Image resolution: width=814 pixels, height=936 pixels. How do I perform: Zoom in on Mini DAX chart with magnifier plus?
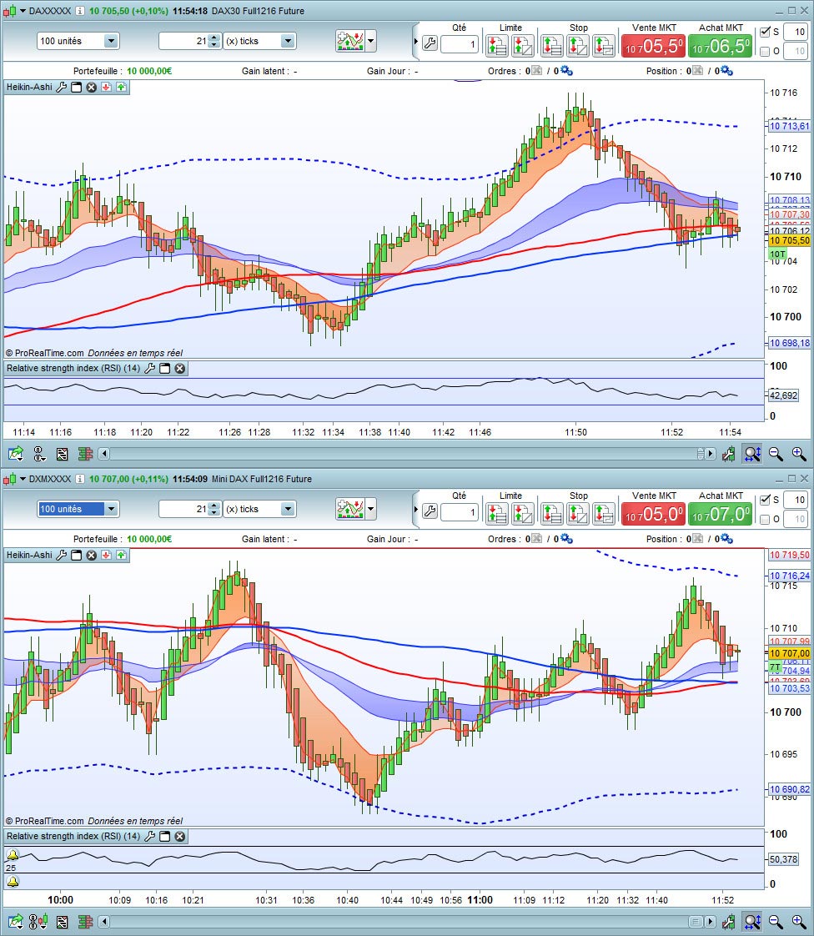point(799,923)
